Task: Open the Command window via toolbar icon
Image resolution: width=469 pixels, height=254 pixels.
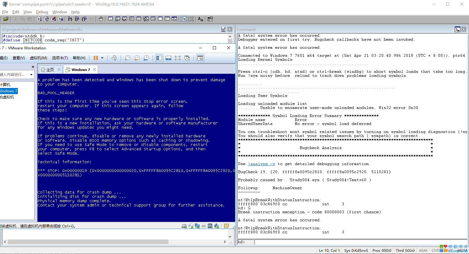Action: (x=110, y=19)
